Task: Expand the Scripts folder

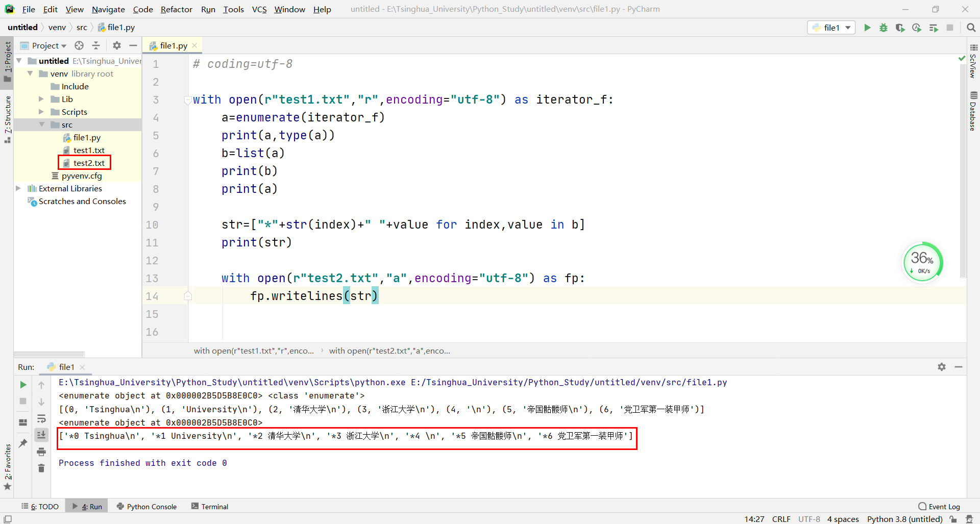Action: pos(41,112)
